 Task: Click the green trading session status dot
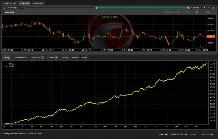[x=2, y=134]
